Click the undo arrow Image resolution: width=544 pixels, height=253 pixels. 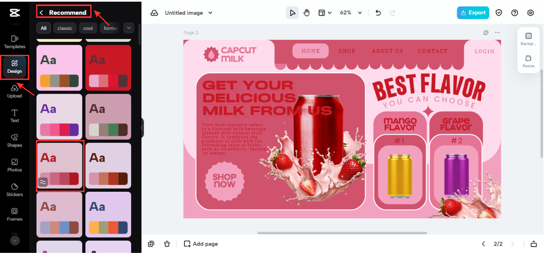click(x=378, y=13)
